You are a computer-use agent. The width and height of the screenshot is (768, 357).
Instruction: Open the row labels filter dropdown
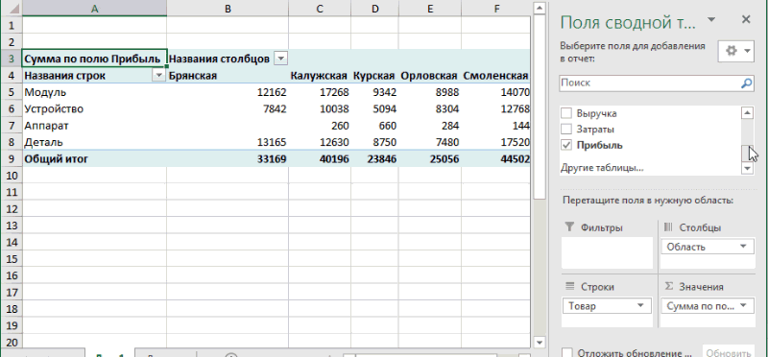tap(158, 76)
